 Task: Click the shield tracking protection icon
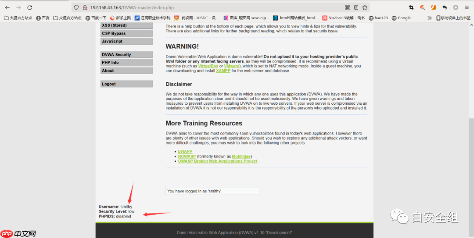76,7
